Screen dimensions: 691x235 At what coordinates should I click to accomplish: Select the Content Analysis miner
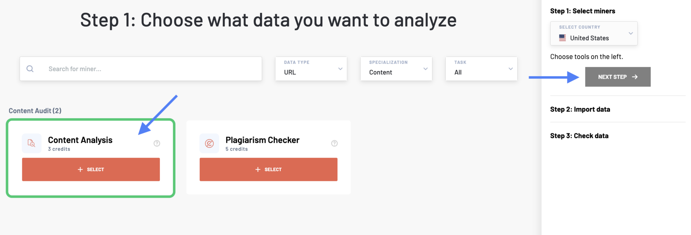(91, 169)
